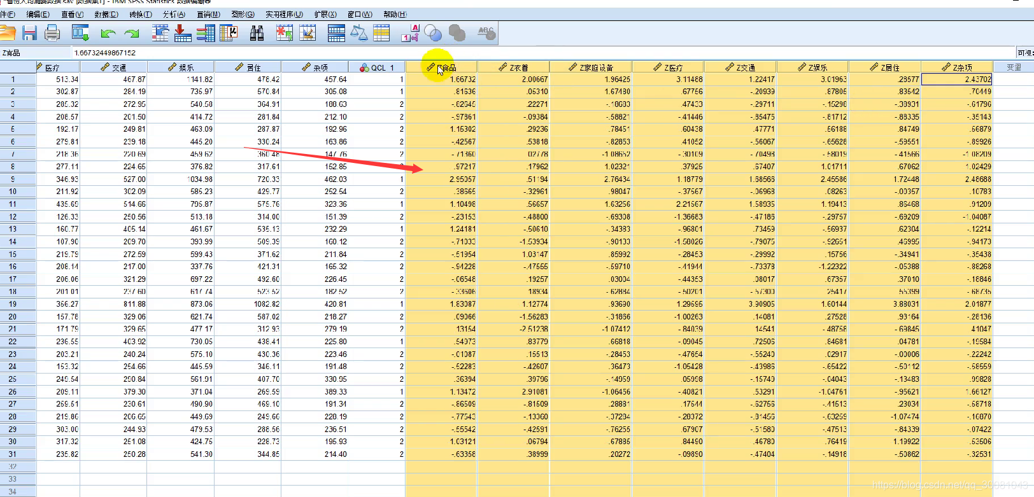Click the Go to case icon

point(160,33)
